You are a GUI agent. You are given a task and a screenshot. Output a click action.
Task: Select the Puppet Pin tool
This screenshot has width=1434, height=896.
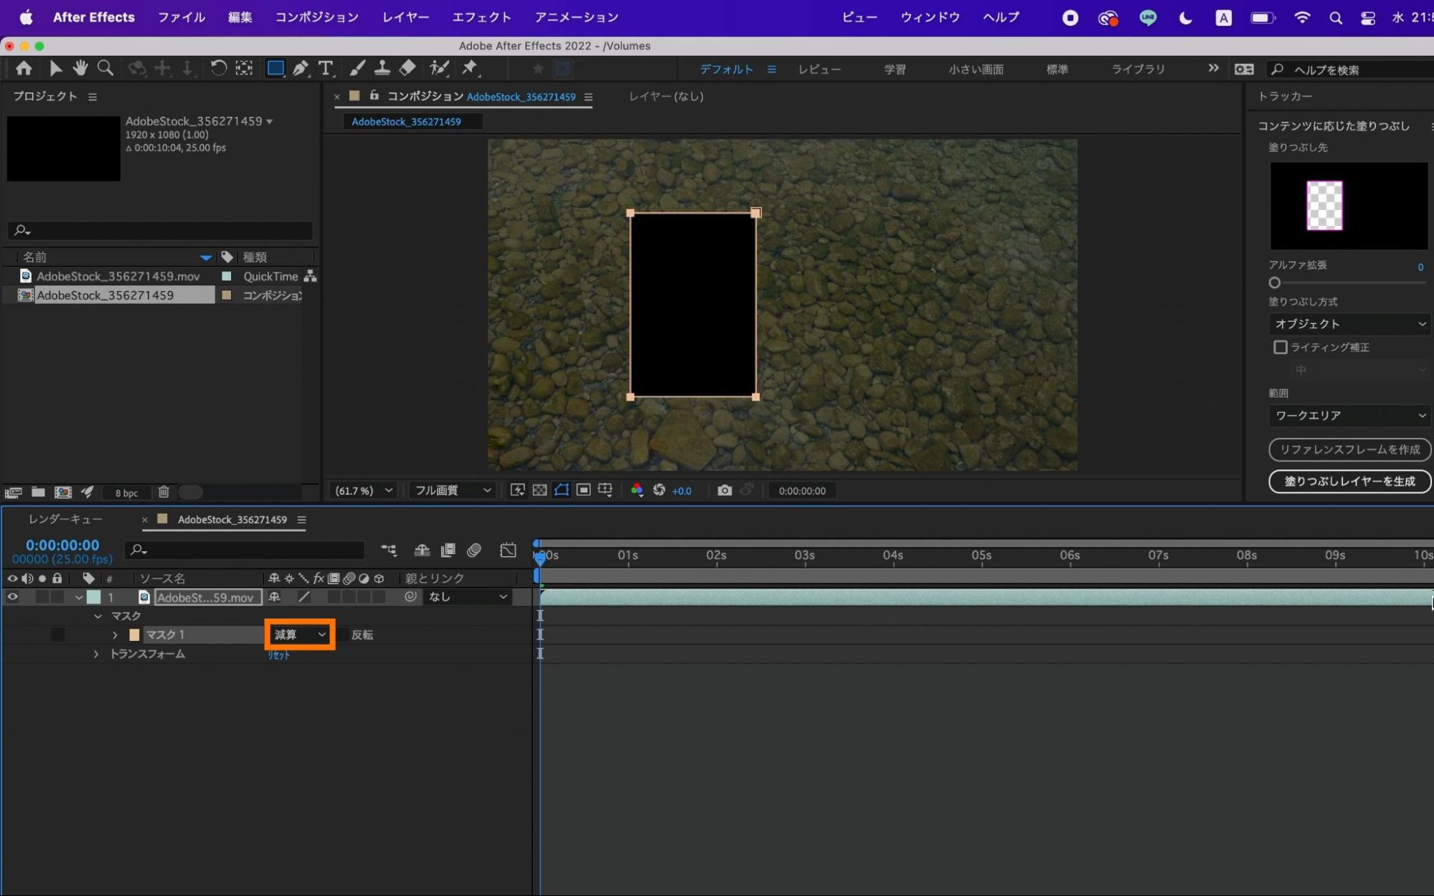(x=470, y=68)
